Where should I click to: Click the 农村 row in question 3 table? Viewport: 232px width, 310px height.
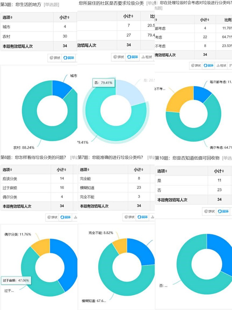(x=39, y=36)
